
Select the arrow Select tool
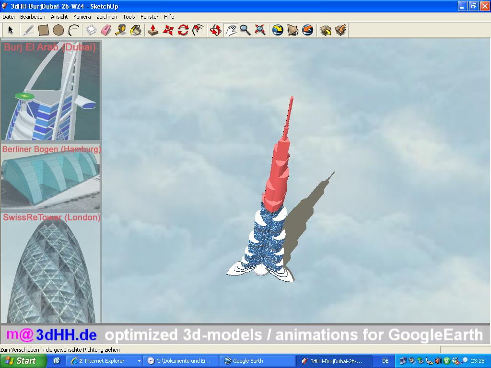(11, 30)
